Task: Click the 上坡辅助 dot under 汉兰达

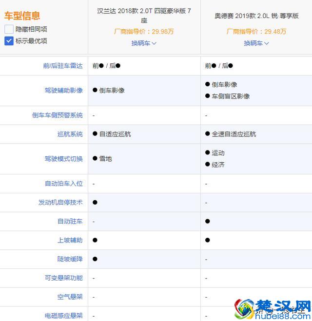Action: click(95, 240)
